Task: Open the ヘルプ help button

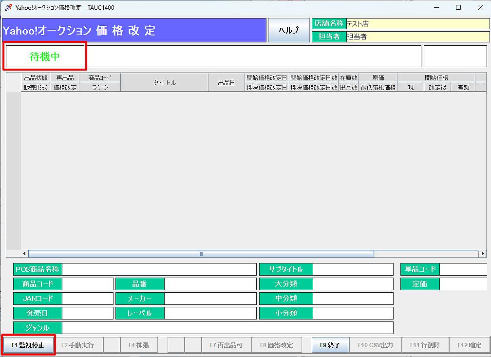Action: (x=289, y=30)
